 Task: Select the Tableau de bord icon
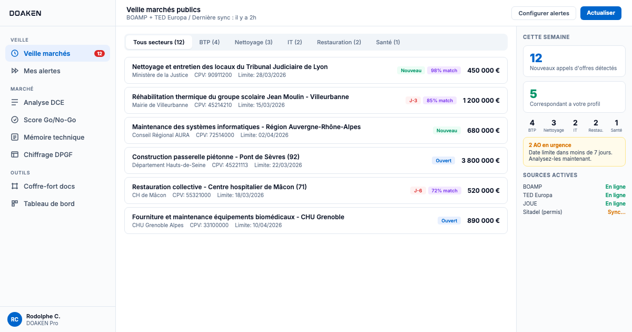(15, 203)
